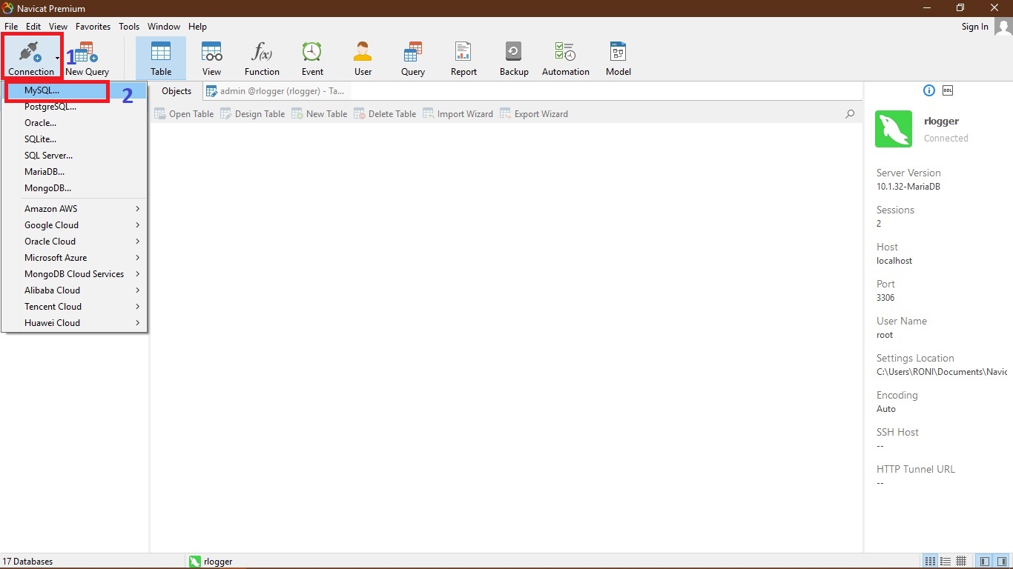Select the View toolbar icon
The width and height of the screenshot is (1013, 569).
[211, 59]
